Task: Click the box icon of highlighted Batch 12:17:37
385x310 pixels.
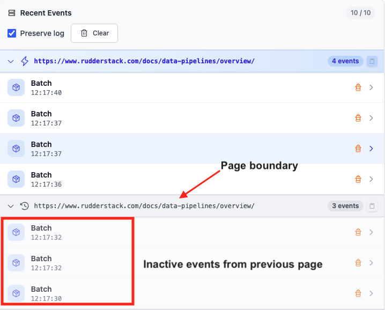Action: (x=16, y=149)
